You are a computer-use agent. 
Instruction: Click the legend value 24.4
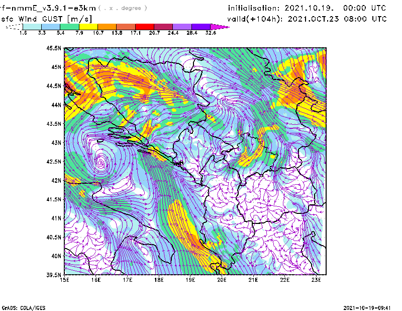point(173,33)
